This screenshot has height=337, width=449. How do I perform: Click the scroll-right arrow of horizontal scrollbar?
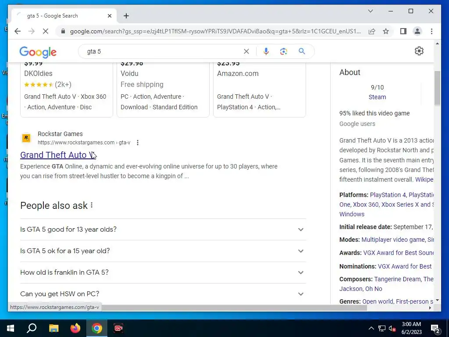click(x=430, y=308)
